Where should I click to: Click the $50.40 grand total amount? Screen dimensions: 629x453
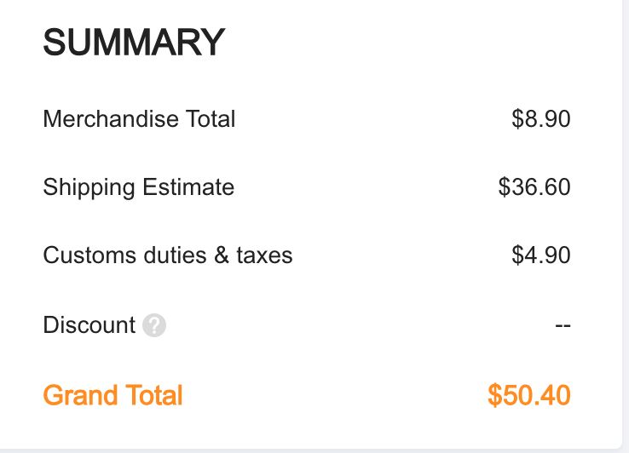[528, 395]
